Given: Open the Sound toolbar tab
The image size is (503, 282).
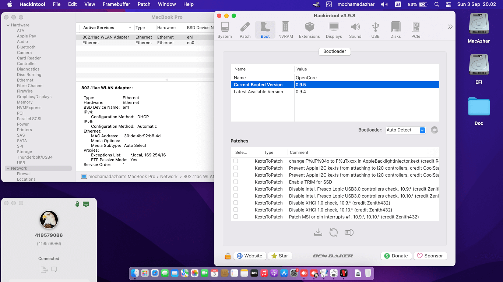Looking at the screenshot, I should coord(355,30).
